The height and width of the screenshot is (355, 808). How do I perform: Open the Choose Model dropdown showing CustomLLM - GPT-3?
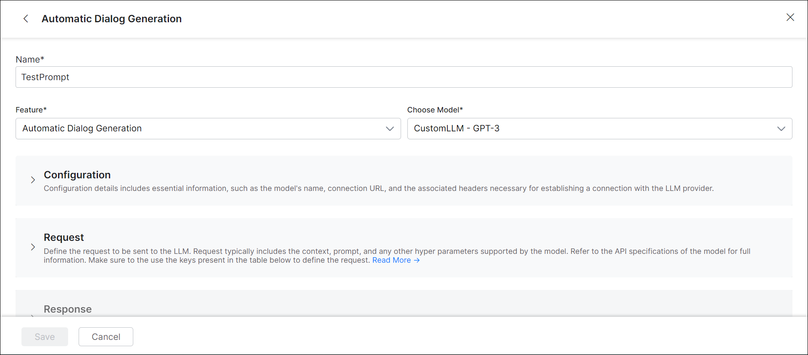pyautogui.click(x=589, y=128)
